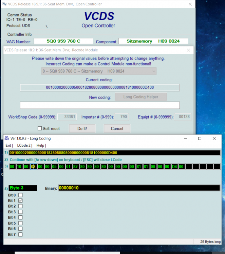This screenshot has width=225, height=254.
Task: Select byte cell 01
Action: (x=68, y=167)
